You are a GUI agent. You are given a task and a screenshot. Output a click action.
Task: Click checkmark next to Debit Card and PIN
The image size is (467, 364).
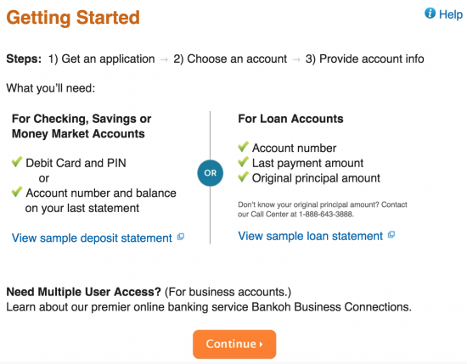(x=17, y=161)
